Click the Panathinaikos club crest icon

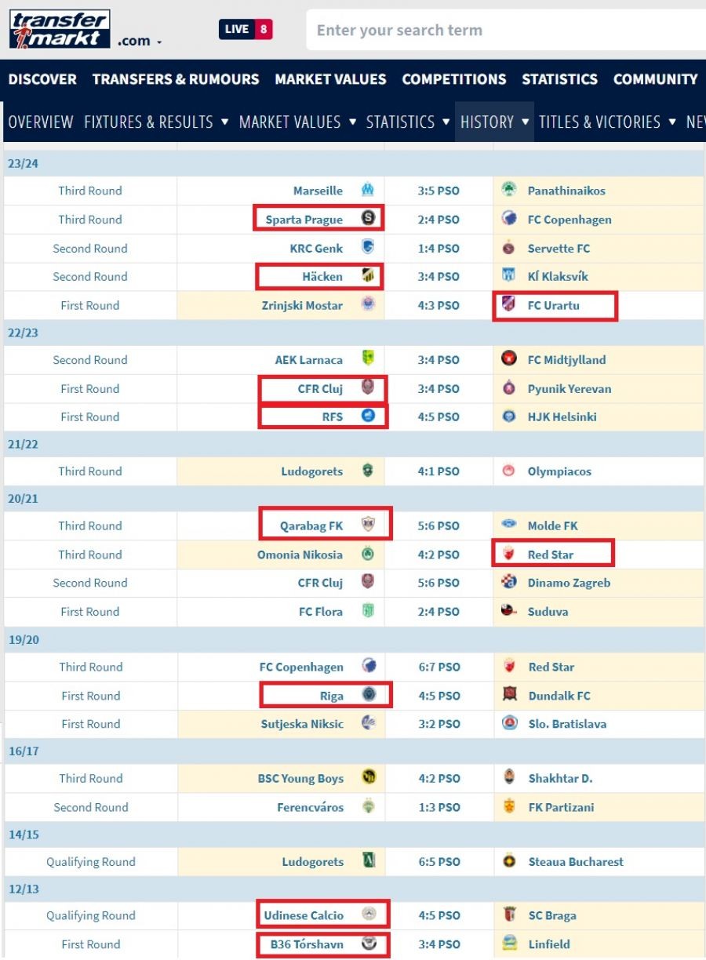click(509, 191)
